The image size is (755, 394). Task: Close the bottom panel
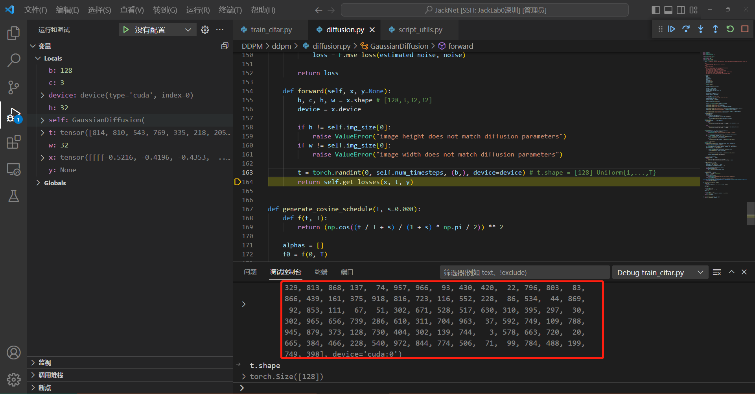pos(744,272)
